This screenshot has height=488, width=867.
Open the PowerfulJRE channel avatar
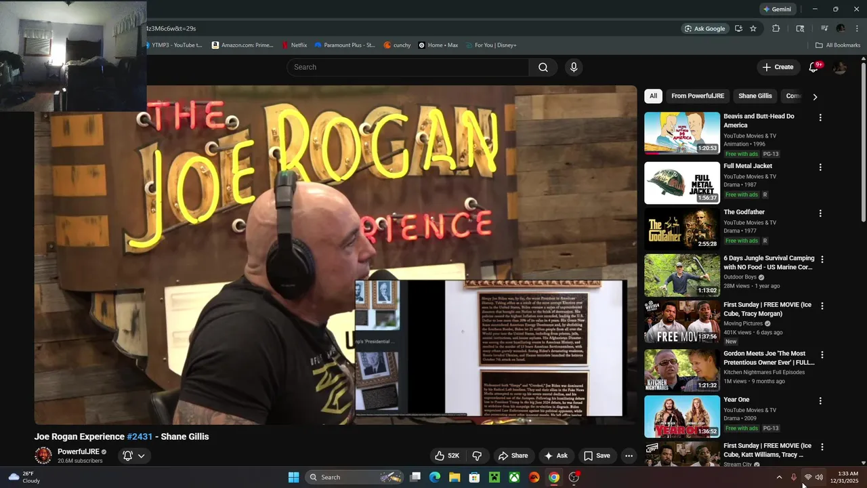click(43, 455)
